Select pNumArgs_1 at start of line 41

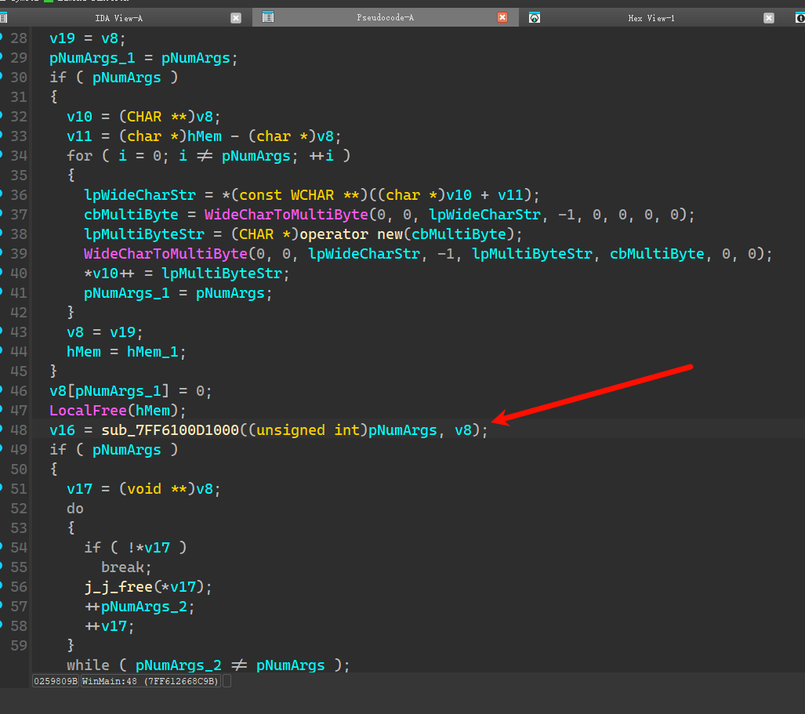(x=127, y=293)
